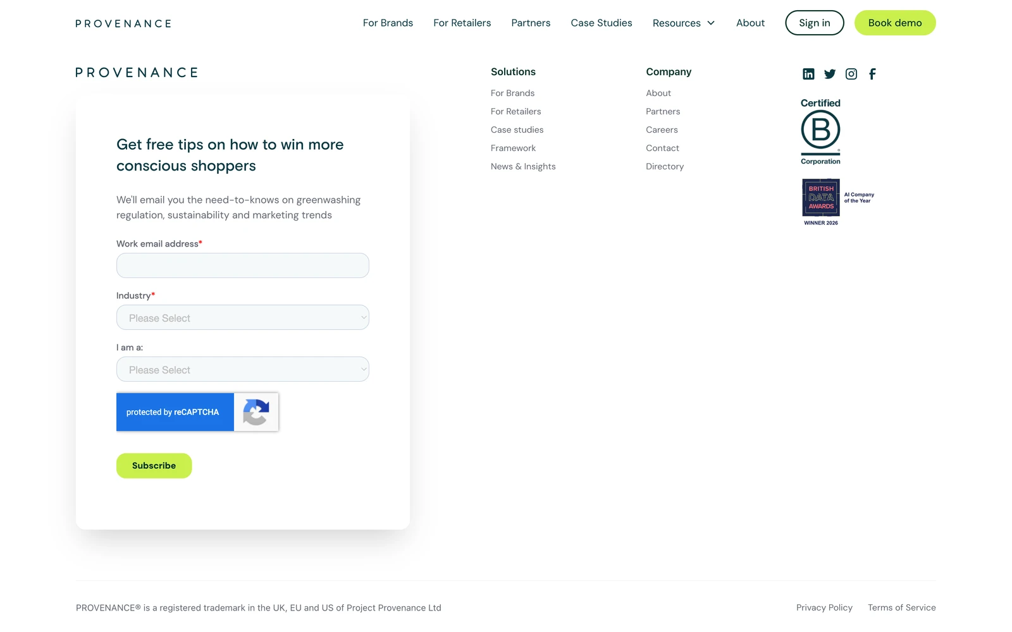Click the 'Get free tips' form heading
Image resolution: width=1012 pixels, height=632 pixels.
click(230, 155)
